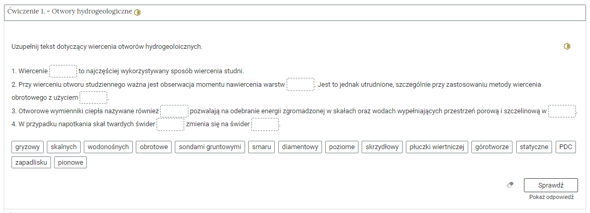Click the yellow icon at the instruction's right
Image resolution: width=590 pixels, height=213 pixels.
point(567,47)
